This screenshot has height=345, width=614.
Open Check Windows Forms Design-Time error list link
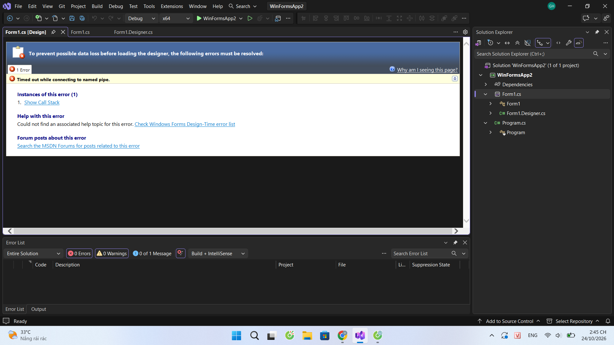[x=185, y=124]
